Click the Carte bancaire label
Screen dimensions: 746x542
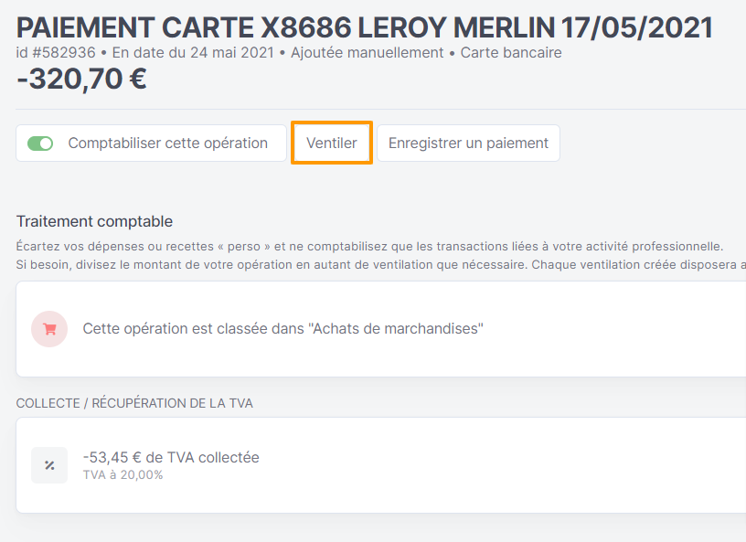(511, 52)
